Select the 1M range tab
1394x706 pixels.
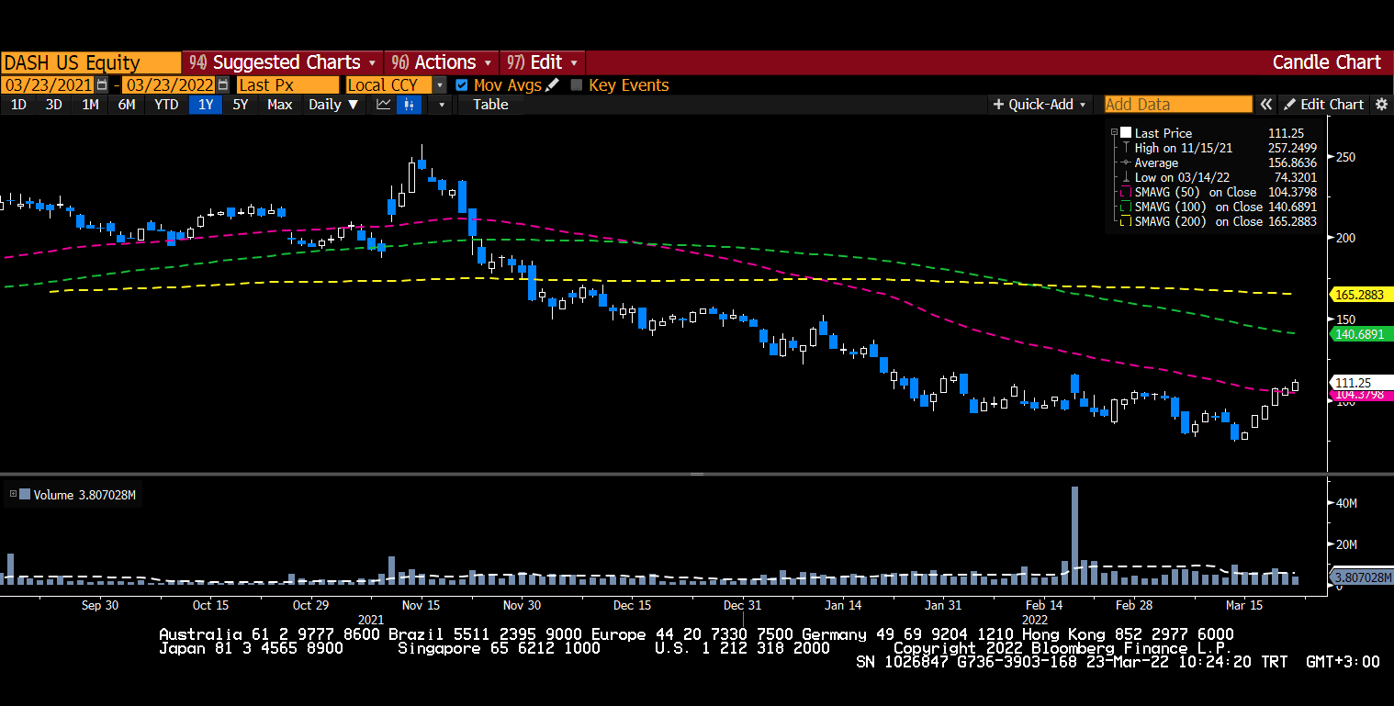90,105
